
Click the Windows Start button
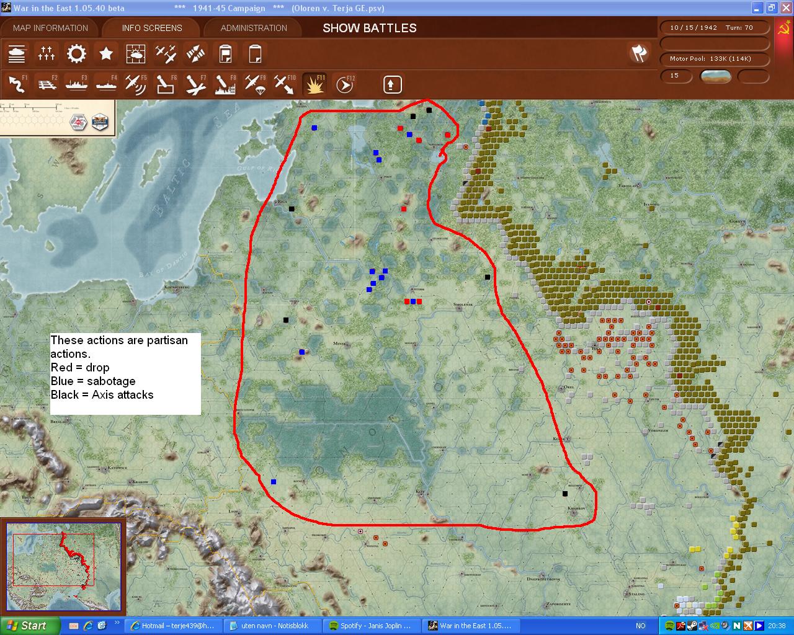click(30, 626)
